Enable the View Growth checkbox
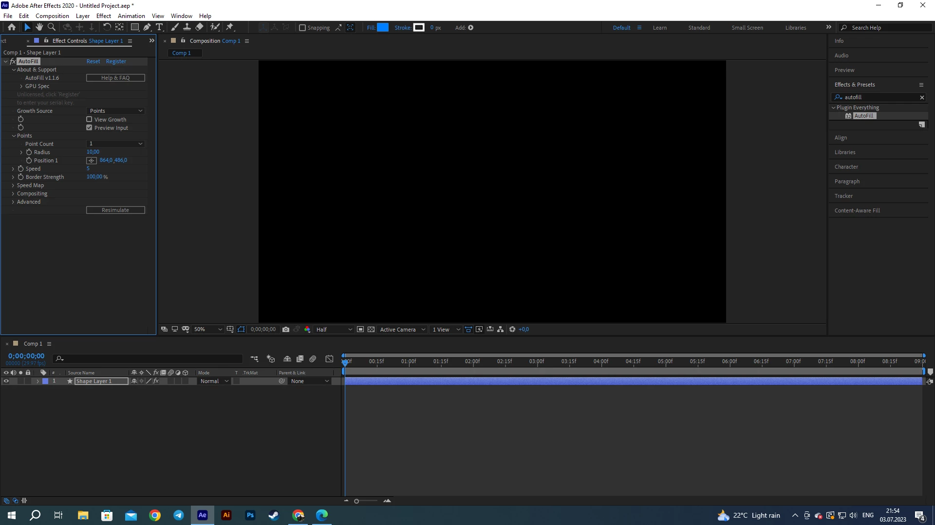 pos(89,119)
